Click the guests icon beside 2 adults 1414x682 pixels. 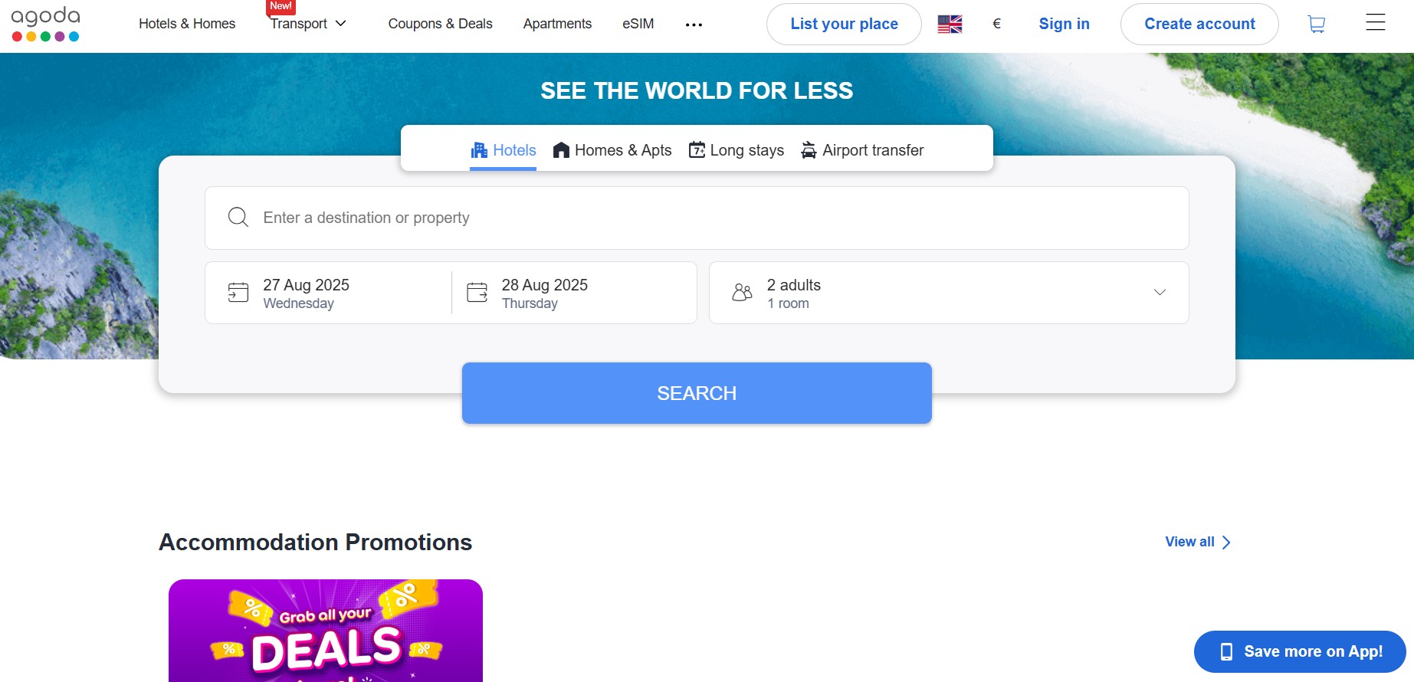pos(741,292)
